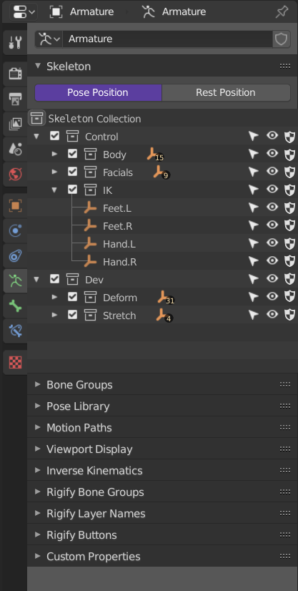The image size is (298, 591).
Task: Expand the Facials collection
Action: pos(54,172)
